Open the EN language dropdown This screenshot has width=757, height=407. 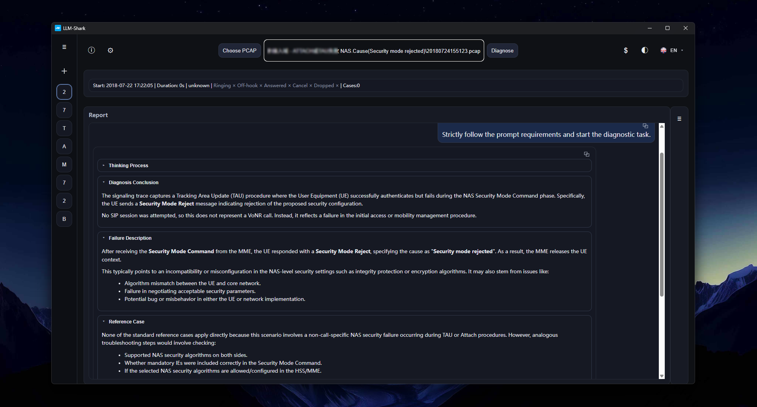(x=672, y=50)
